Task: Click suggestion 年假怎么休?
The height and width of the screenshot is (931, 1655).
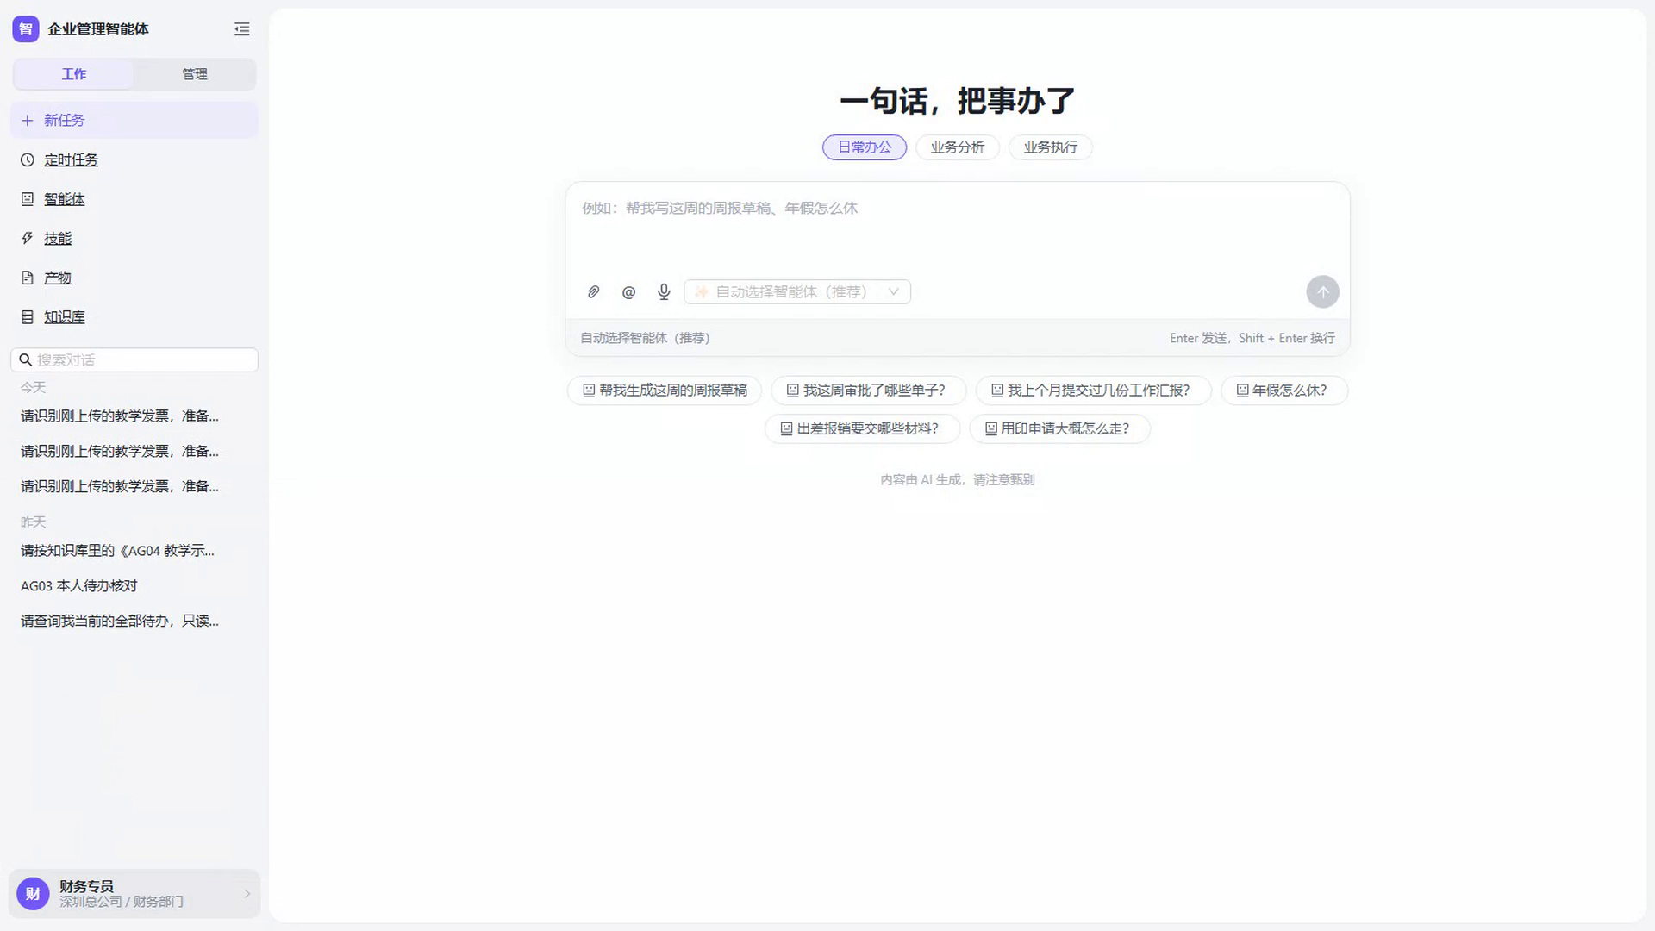Action: [x=1284, y=391]
